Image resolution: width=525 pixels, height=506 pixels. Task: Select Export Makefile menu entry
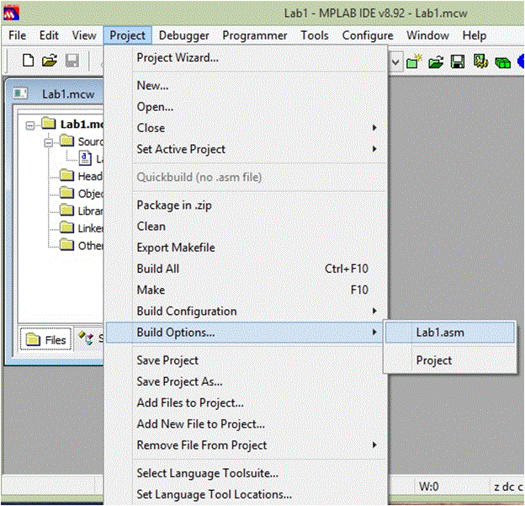(x=247, y=248)
